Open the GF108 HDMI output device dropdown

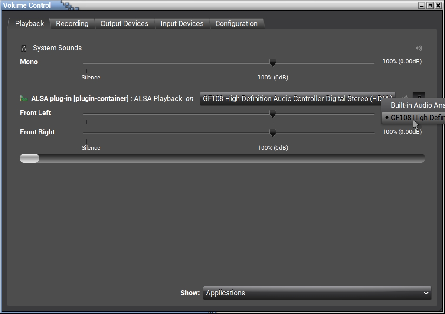297,99
